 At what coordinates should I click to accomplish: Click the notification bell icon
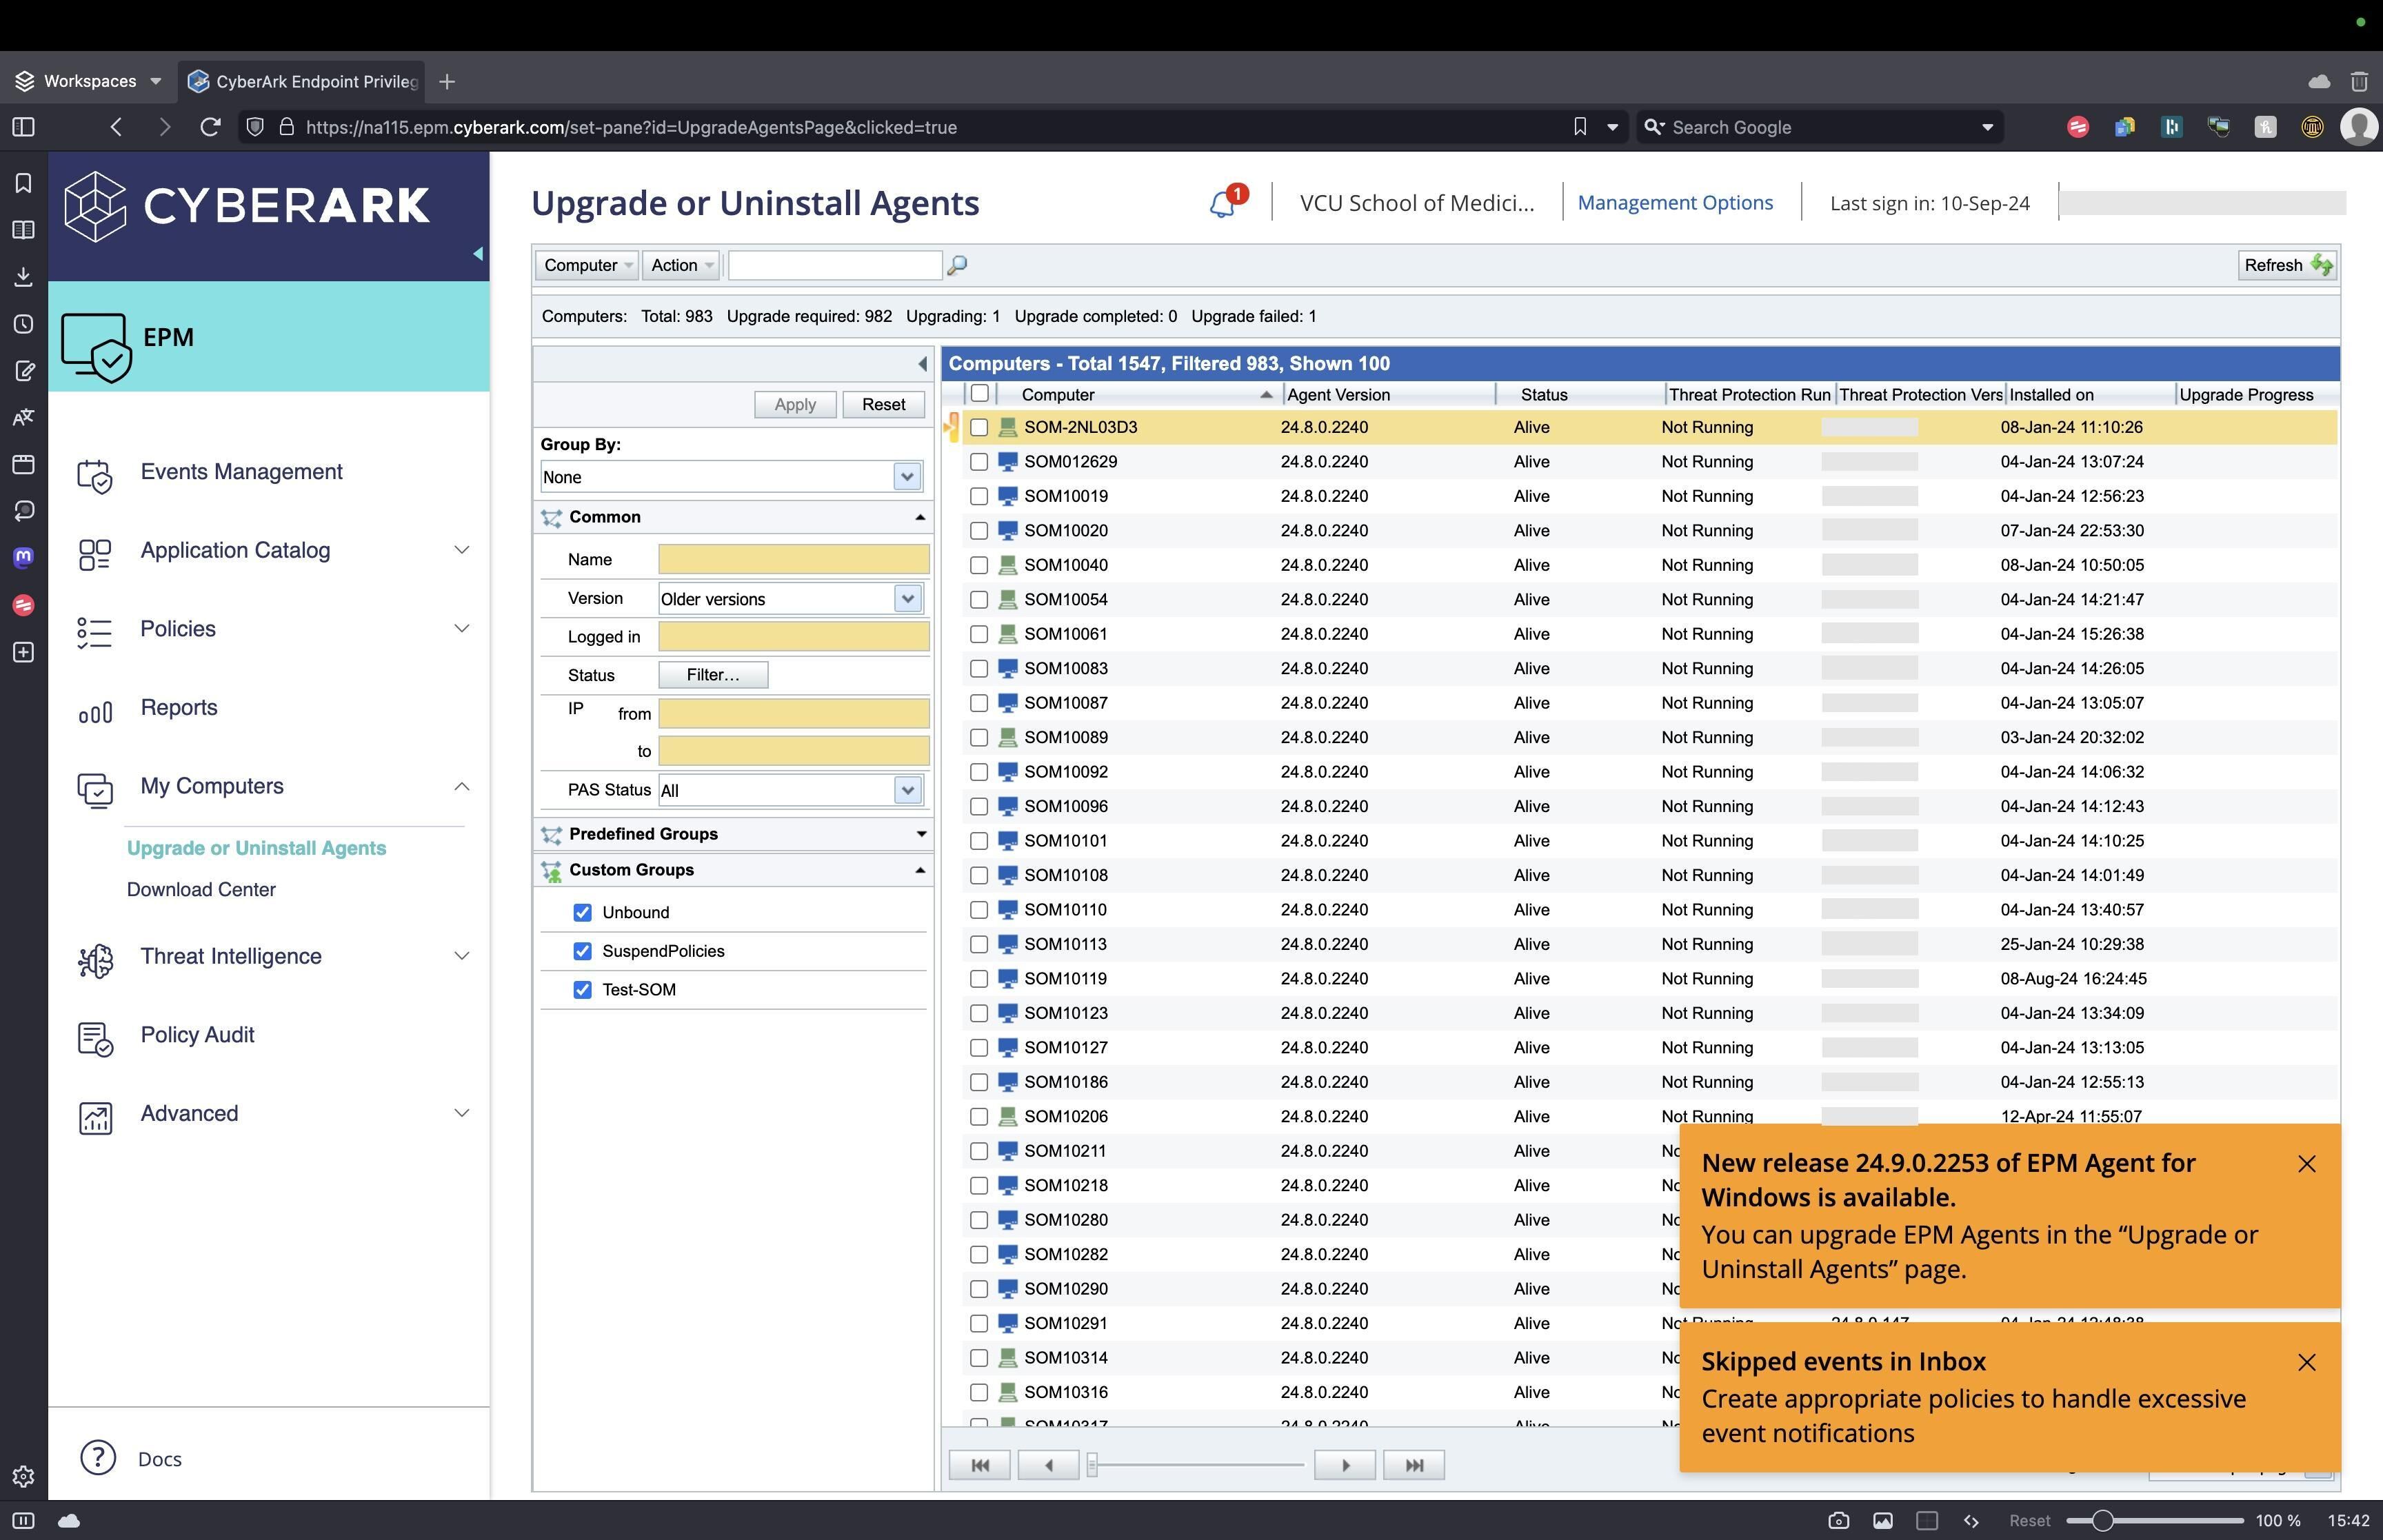click(x=1222, y=204)
